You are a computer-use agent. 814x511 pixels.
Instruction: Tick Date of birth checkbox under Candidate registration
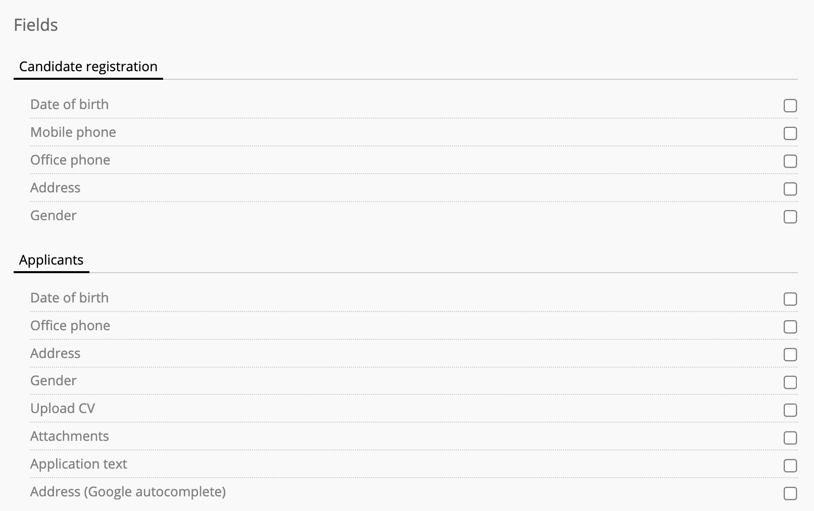[x=790, y=106]
